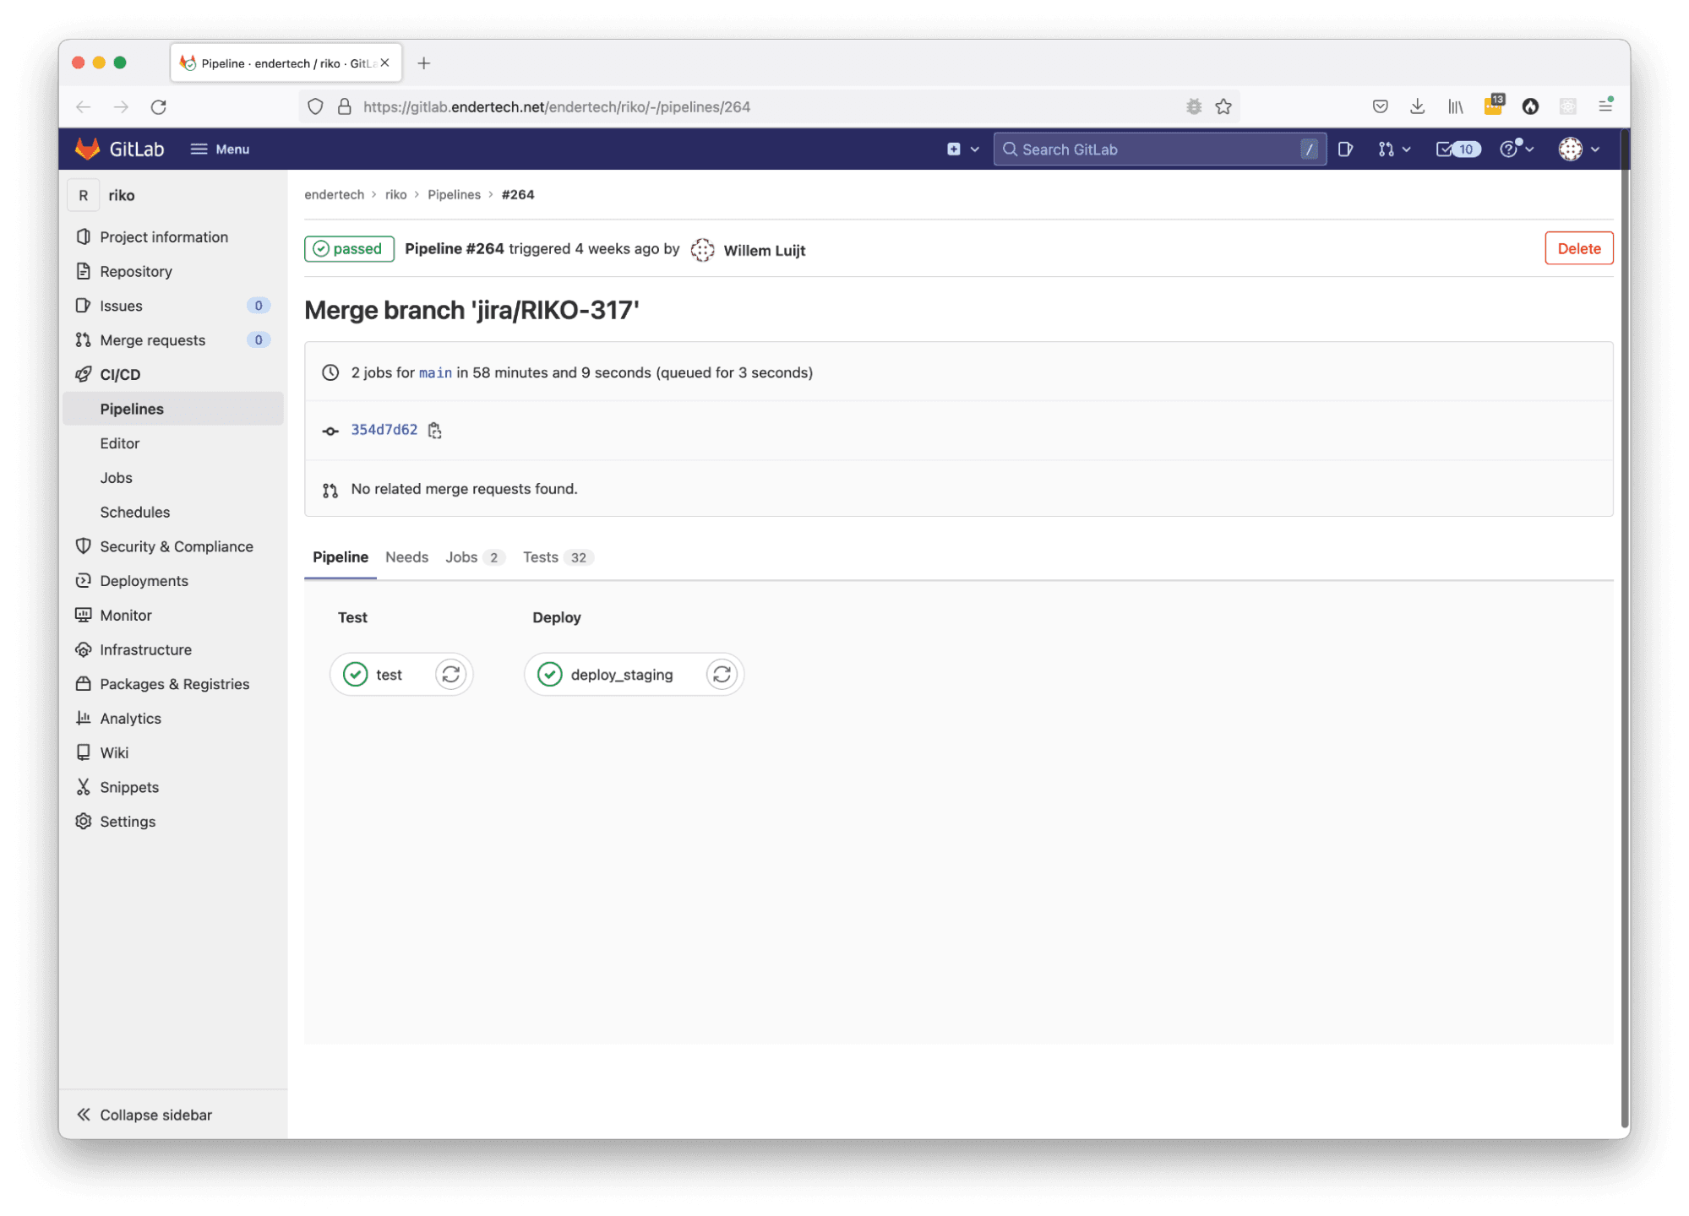Viewport: 1689px width, 1216px height.
Task: Click the GitLab fox logo
Action: (88, 149)
